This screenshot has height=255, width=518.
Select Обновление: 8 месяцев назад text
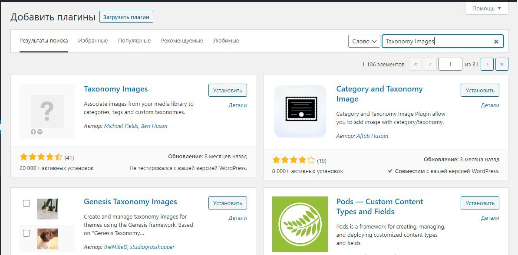point(208,157)
